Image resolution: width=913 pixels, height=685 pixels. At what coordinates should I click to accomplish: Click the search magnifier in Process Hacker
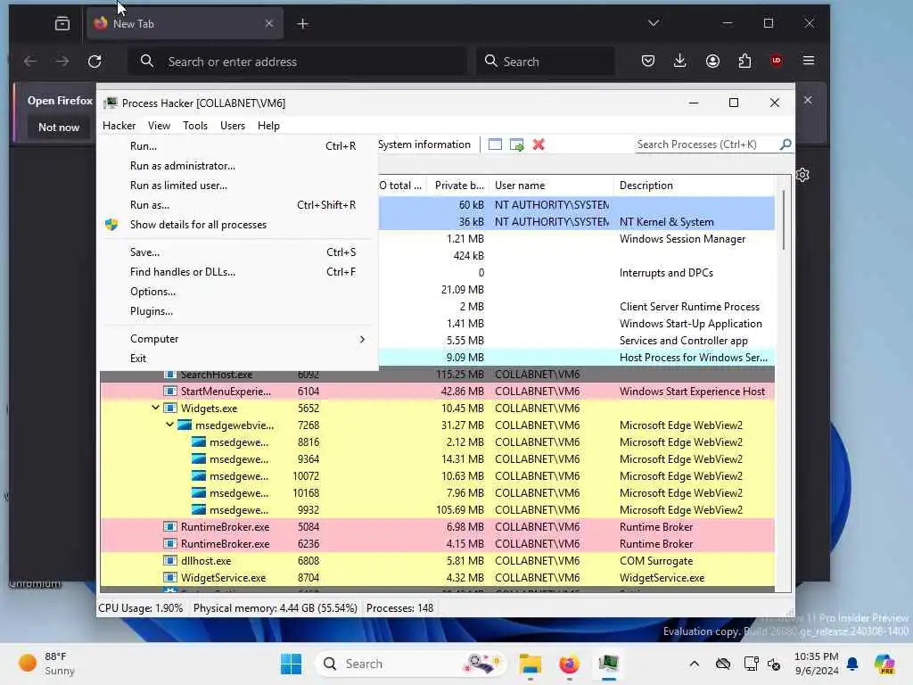tap(785, 144)
